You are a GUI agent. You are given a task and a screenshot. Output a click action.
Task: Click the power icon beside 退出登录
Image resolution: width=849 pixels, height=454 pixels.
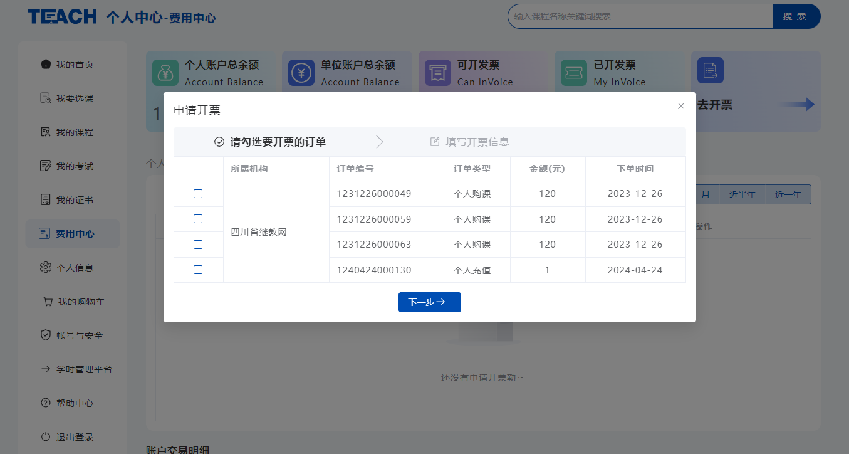(46, 436)
